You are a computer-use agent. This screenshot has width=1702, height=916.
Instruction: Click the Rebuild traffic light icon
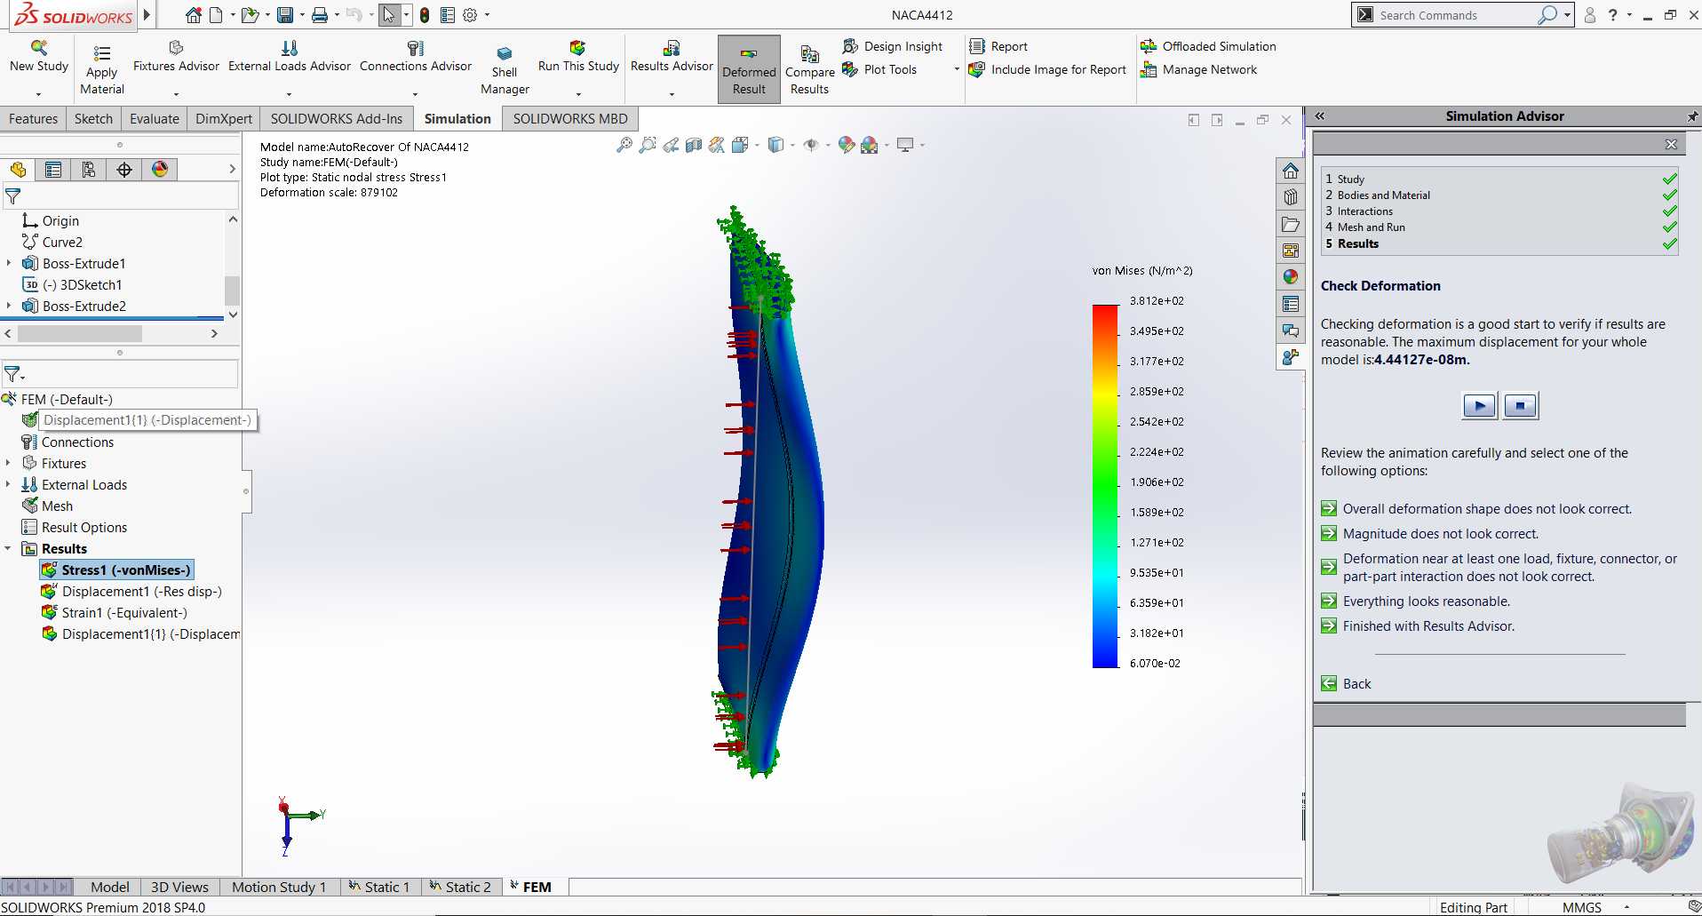(x=425, y=15)
